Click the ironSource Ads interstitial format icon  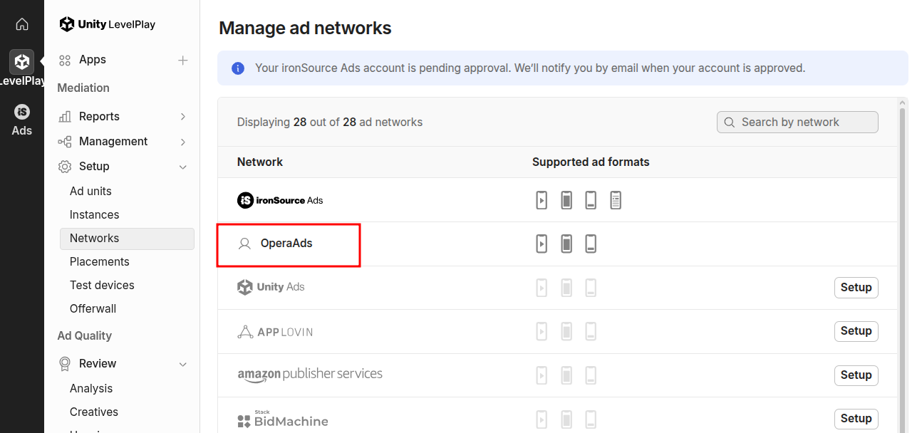[x=566, y=200]
